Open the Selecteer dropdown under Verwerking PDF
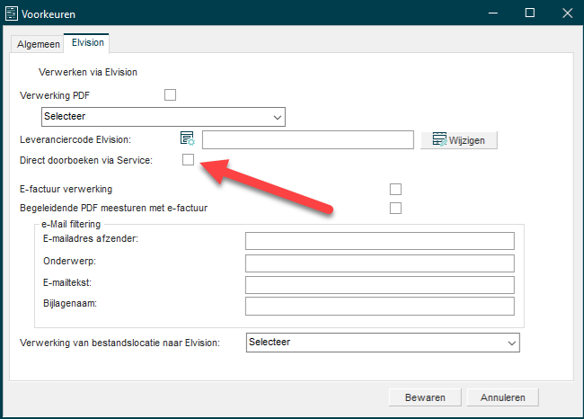 tap(163, 117)
